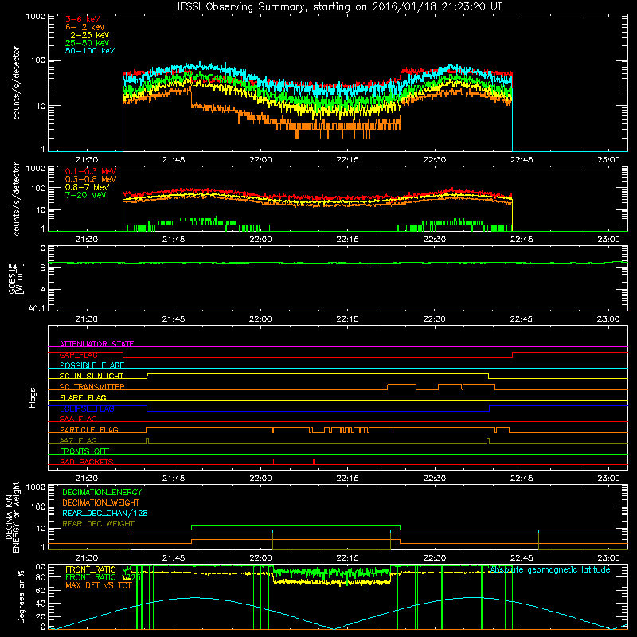Select the GAP_FLAG label
This screenshot has height=637, width=637.
point(78,354)
